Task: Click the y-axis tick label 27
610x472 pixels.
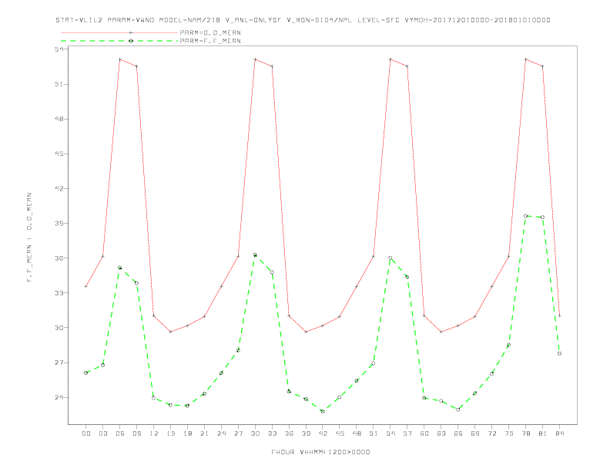Action: [x=59, y=362]
